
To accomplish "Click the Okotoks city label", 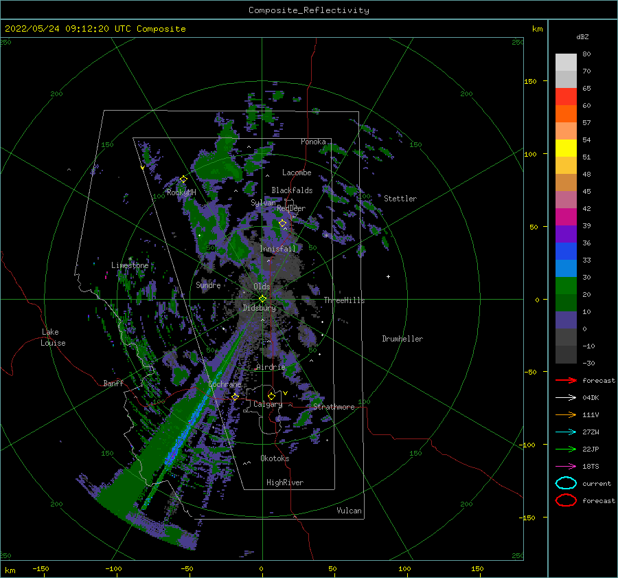I will coord(275,458).
